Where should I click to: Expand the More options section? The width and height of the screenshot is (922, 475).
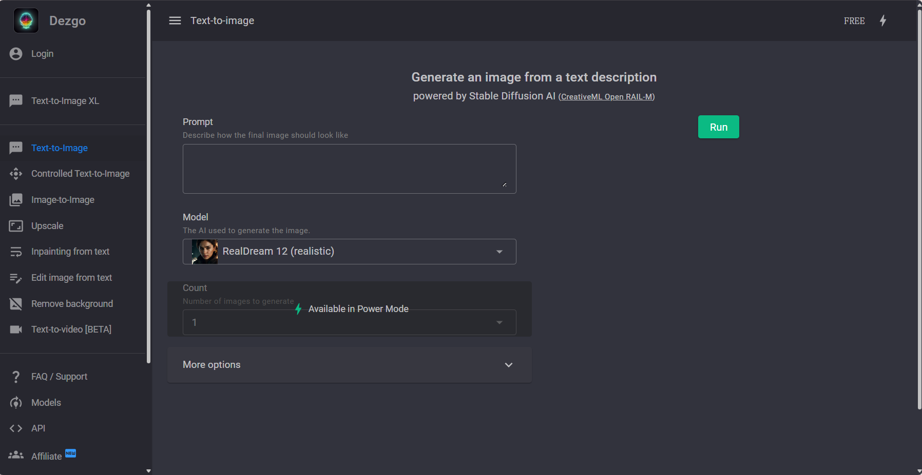pos(349,365)
